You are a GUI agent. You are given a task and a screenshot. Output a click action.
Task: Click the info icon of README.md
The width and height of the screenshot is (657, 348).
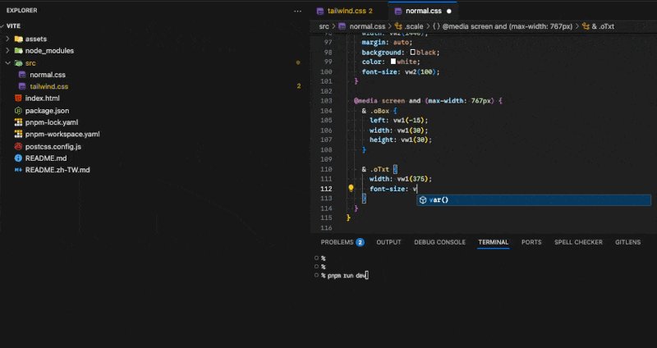[18, 158]
